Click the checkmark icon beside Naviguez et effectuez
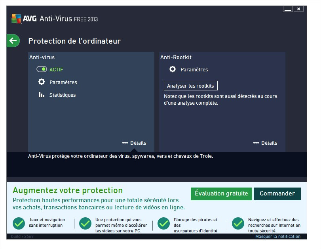Image resolution: width=321 pixels, height=249 pixels. coord(238,223)
